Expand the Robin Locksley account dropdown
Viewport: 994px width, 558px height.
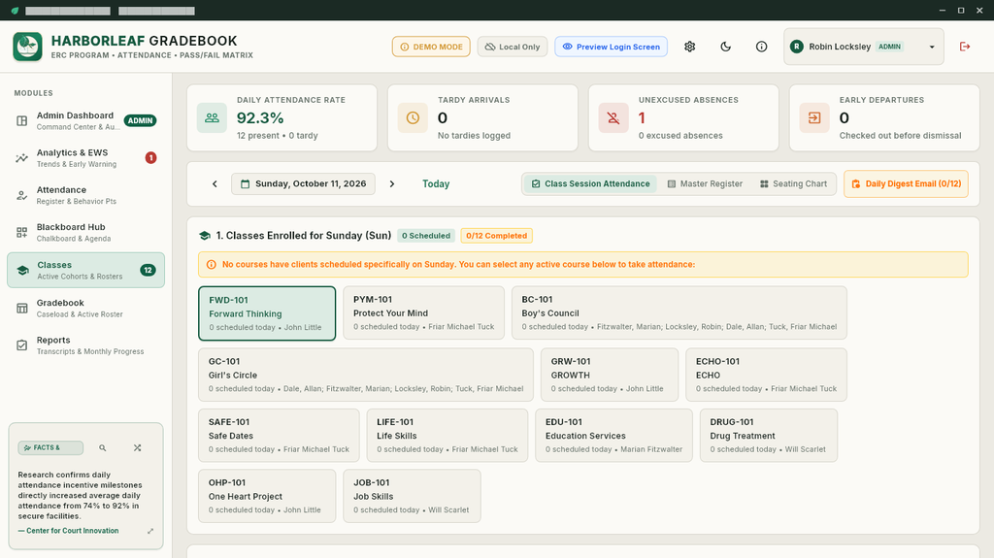863,47
